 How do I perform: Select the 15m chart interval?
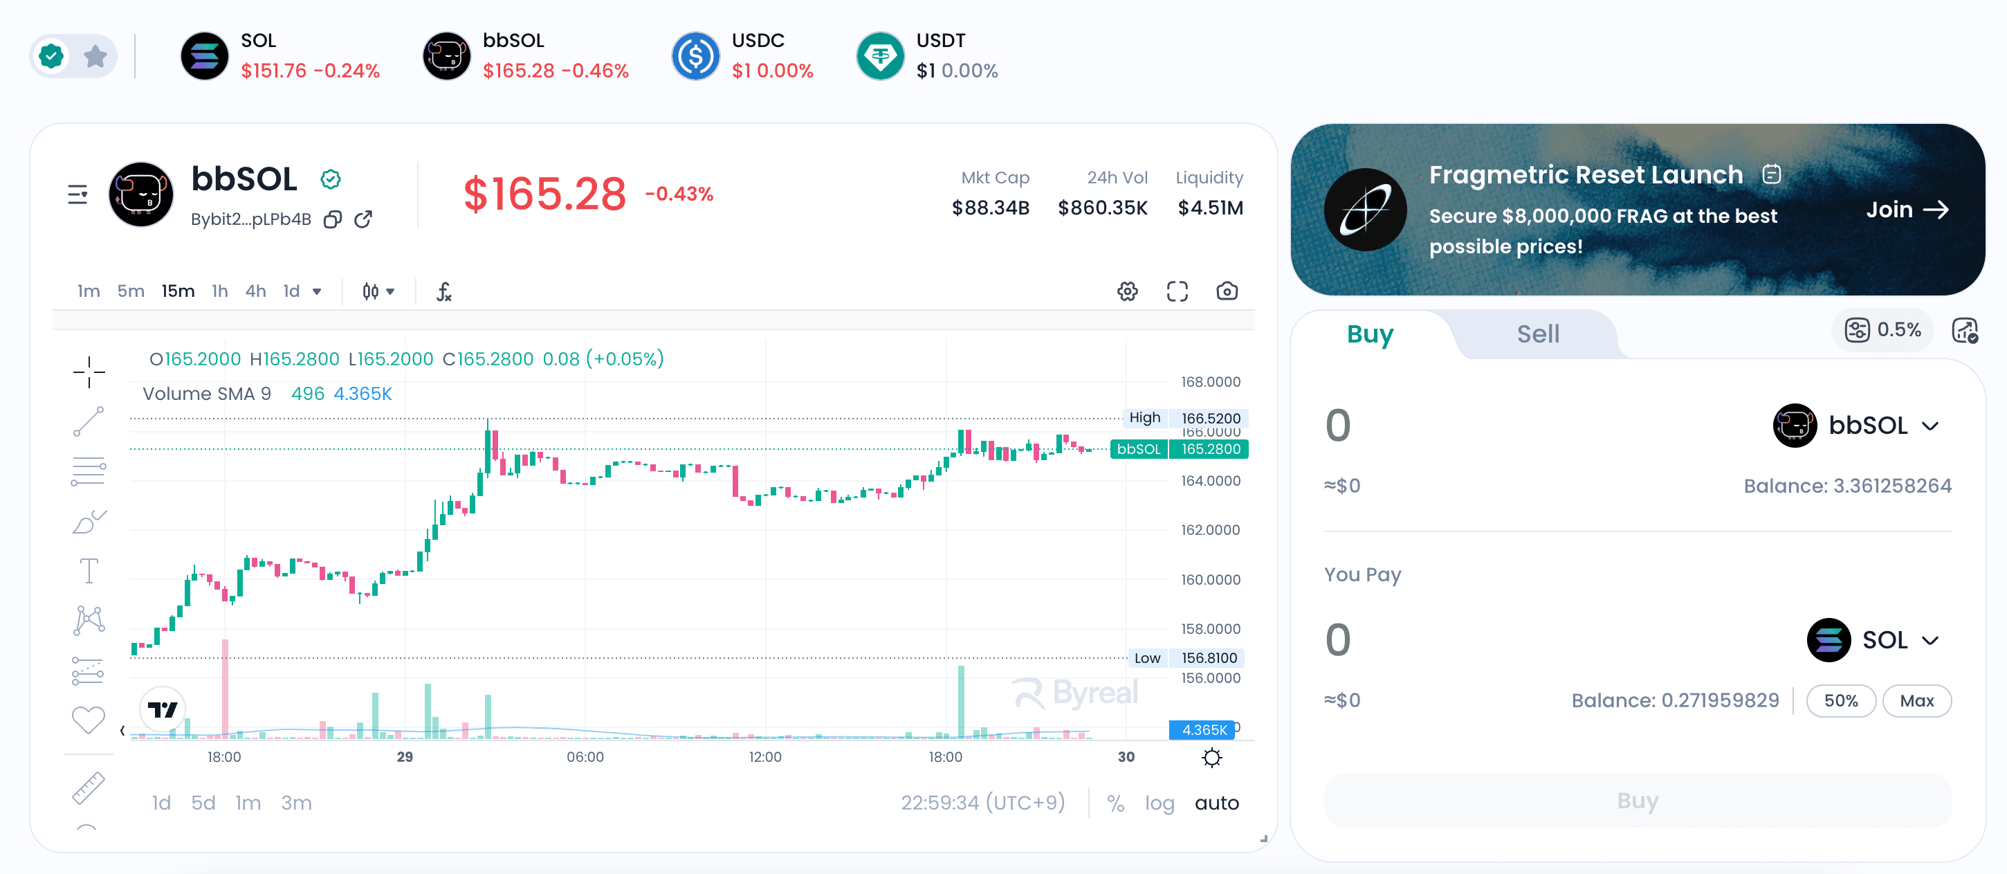pyautogui.click(x=178, y=291)
